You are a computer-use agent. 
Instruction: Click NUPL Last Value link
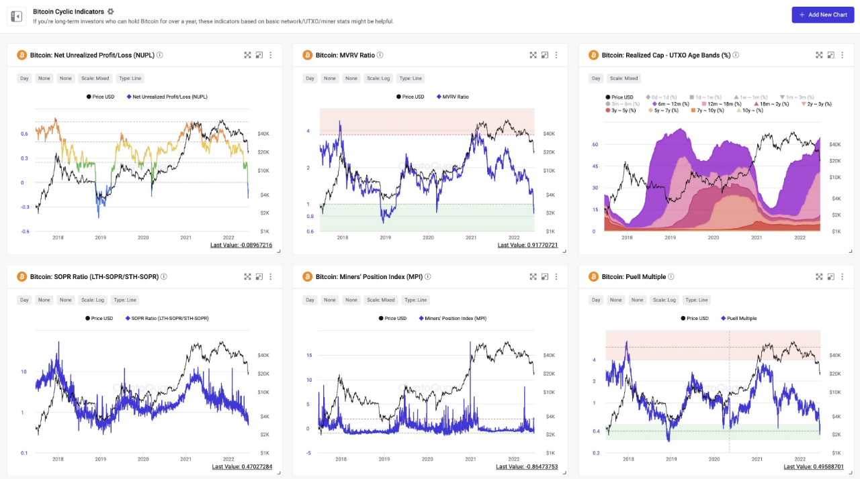click(x=242, y=246)
